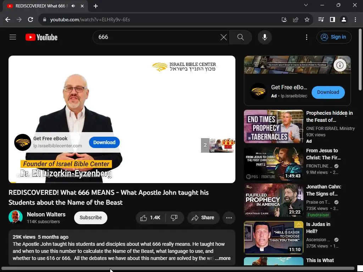Image resolution: width=363 pixels, height=272 pixels.
Task: Click the vertical page scrollbar
Action: pos(360,59)
